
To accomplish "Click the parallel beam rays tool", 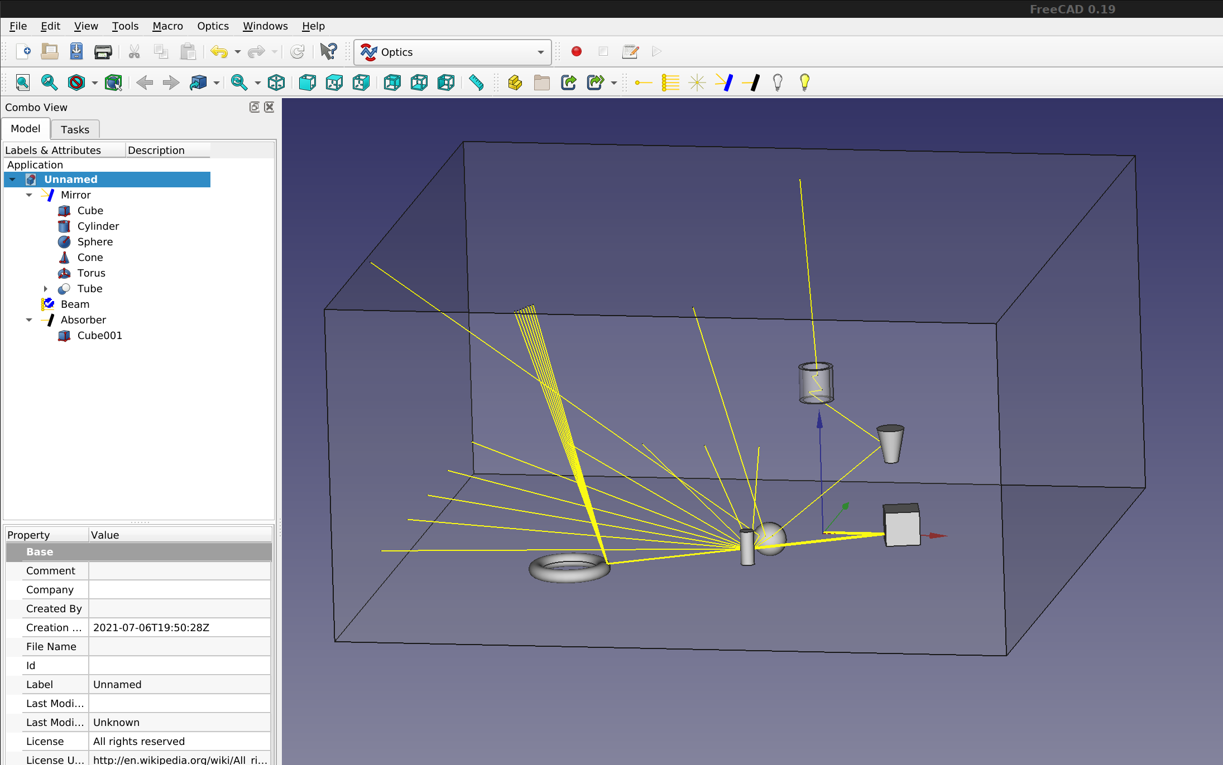I will pos(670,83).
